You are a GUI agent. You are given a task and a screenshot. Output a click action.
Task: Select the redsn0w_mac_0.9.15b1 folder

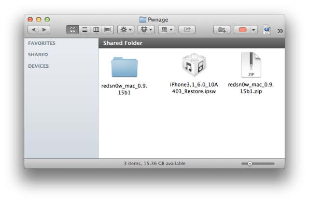coord(124,68)
